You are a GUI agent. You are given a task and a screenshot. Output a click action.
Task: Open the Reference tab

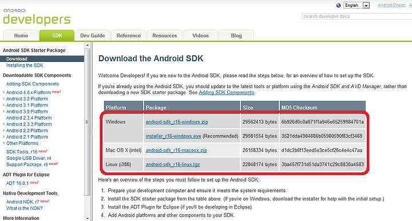point(129,35)
